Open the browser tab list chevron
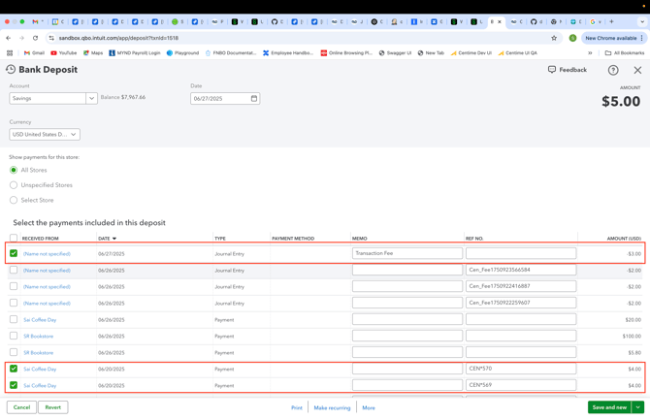This screenshot has width=650, height=420. (x=642, y=21)
